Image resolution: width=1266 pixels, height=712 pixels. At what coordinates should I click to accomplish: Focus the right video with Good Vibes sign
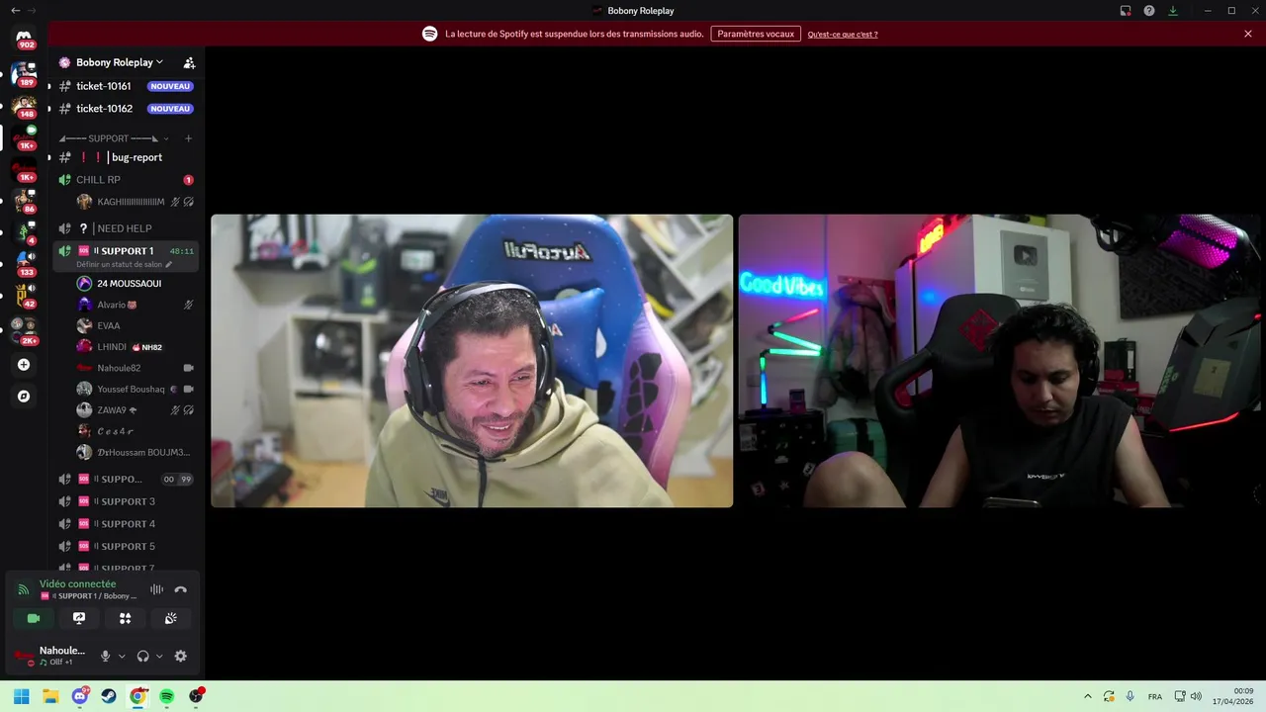point(999,361)
